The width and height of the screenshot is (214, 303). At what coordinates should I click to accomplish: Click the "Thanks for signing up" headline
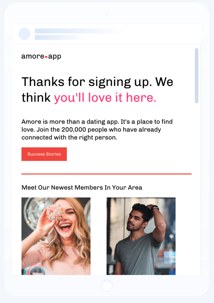coord(98,90)
